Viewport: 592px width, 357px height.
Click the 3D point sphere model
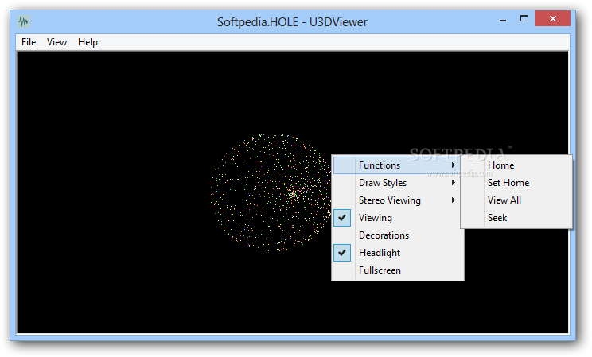coord(271,192)
